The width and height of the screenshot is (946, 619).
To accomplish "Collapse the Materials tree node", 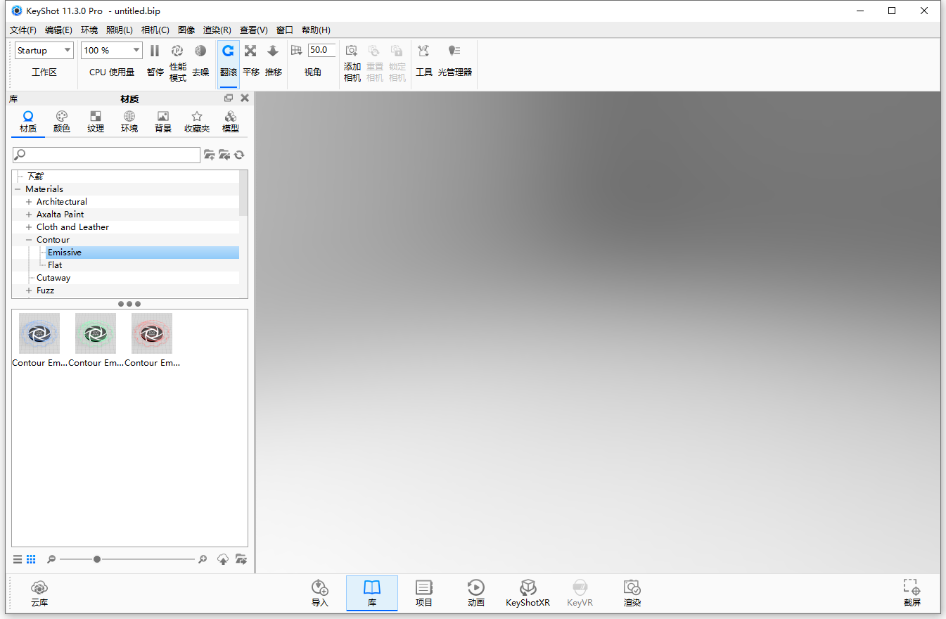I will coord(18,189).
